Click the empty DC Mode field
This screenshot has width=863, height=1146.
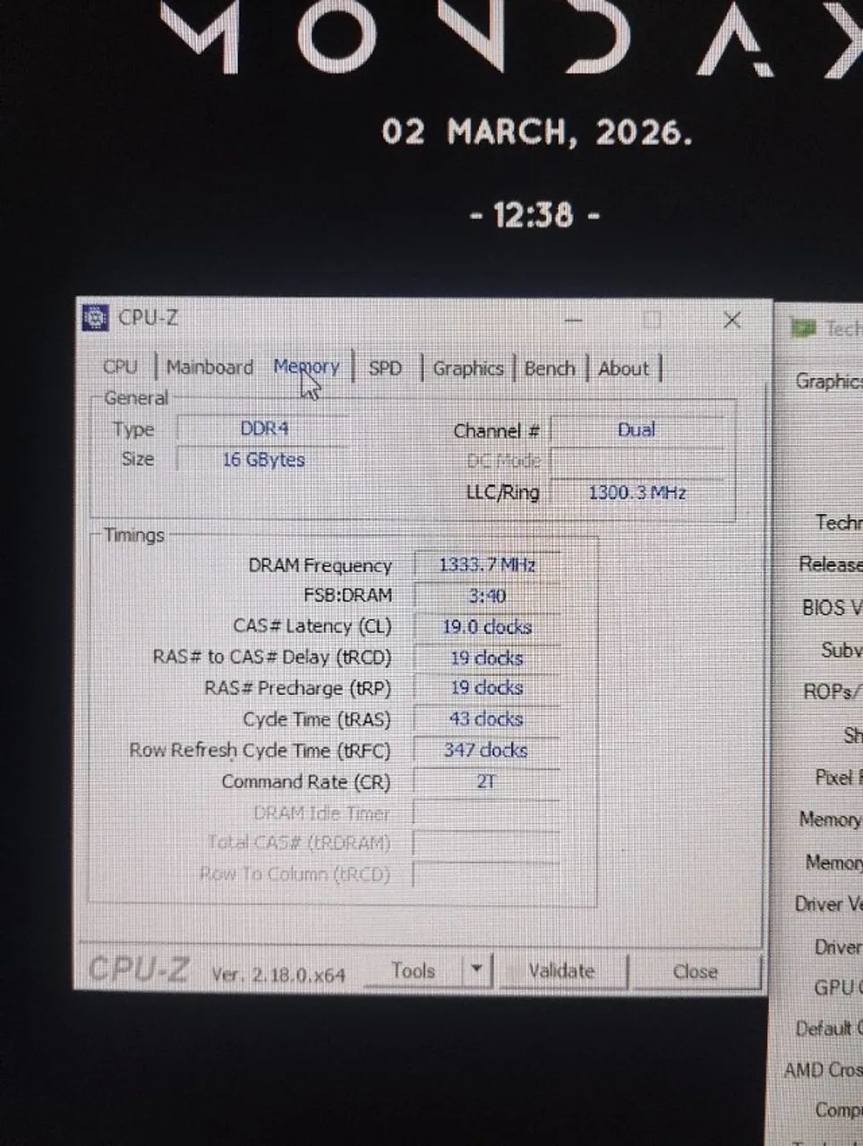(637, 461)
